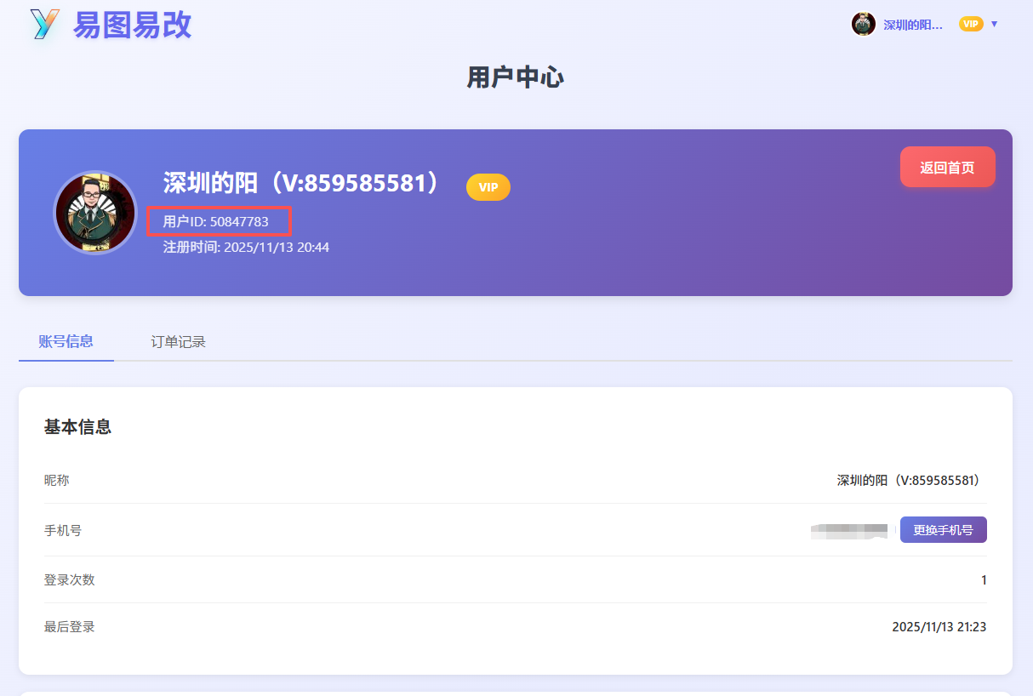Click the VIP badge in top-right header

coord(970,24)
